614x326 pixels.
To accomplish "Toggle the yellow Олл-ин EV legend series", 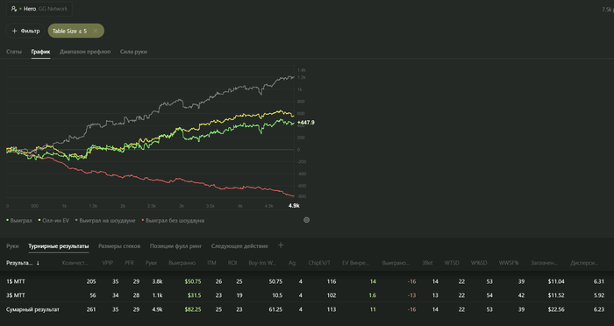I will (x=54, y=220).
